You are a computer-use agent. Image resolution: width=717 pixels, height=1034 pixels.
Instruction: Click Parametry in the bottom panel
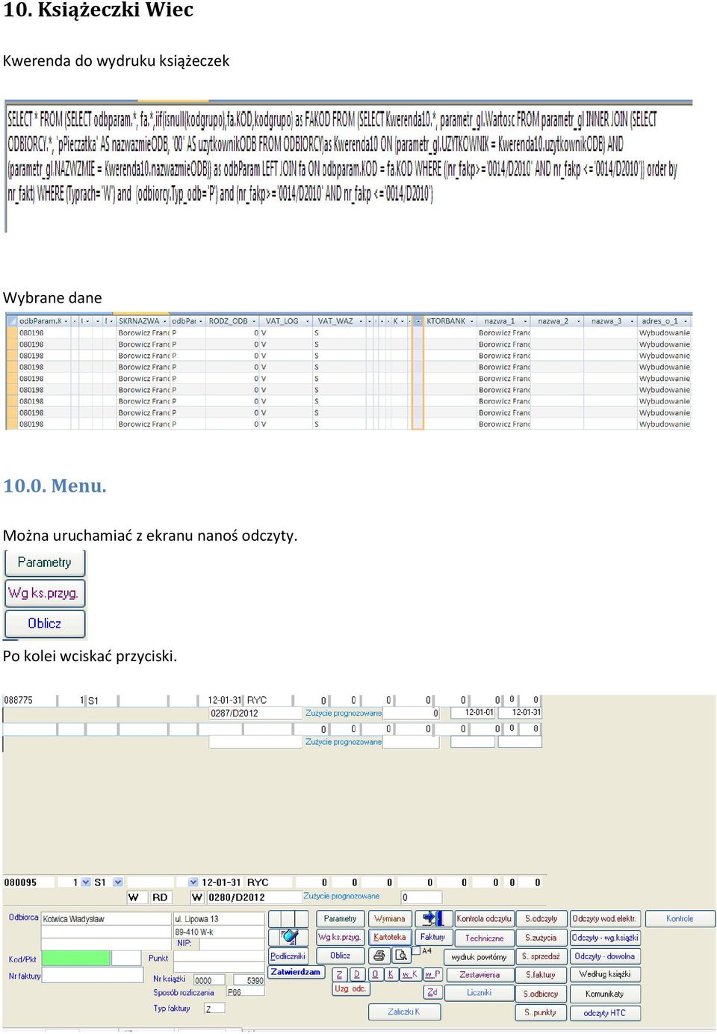(340, 918)
